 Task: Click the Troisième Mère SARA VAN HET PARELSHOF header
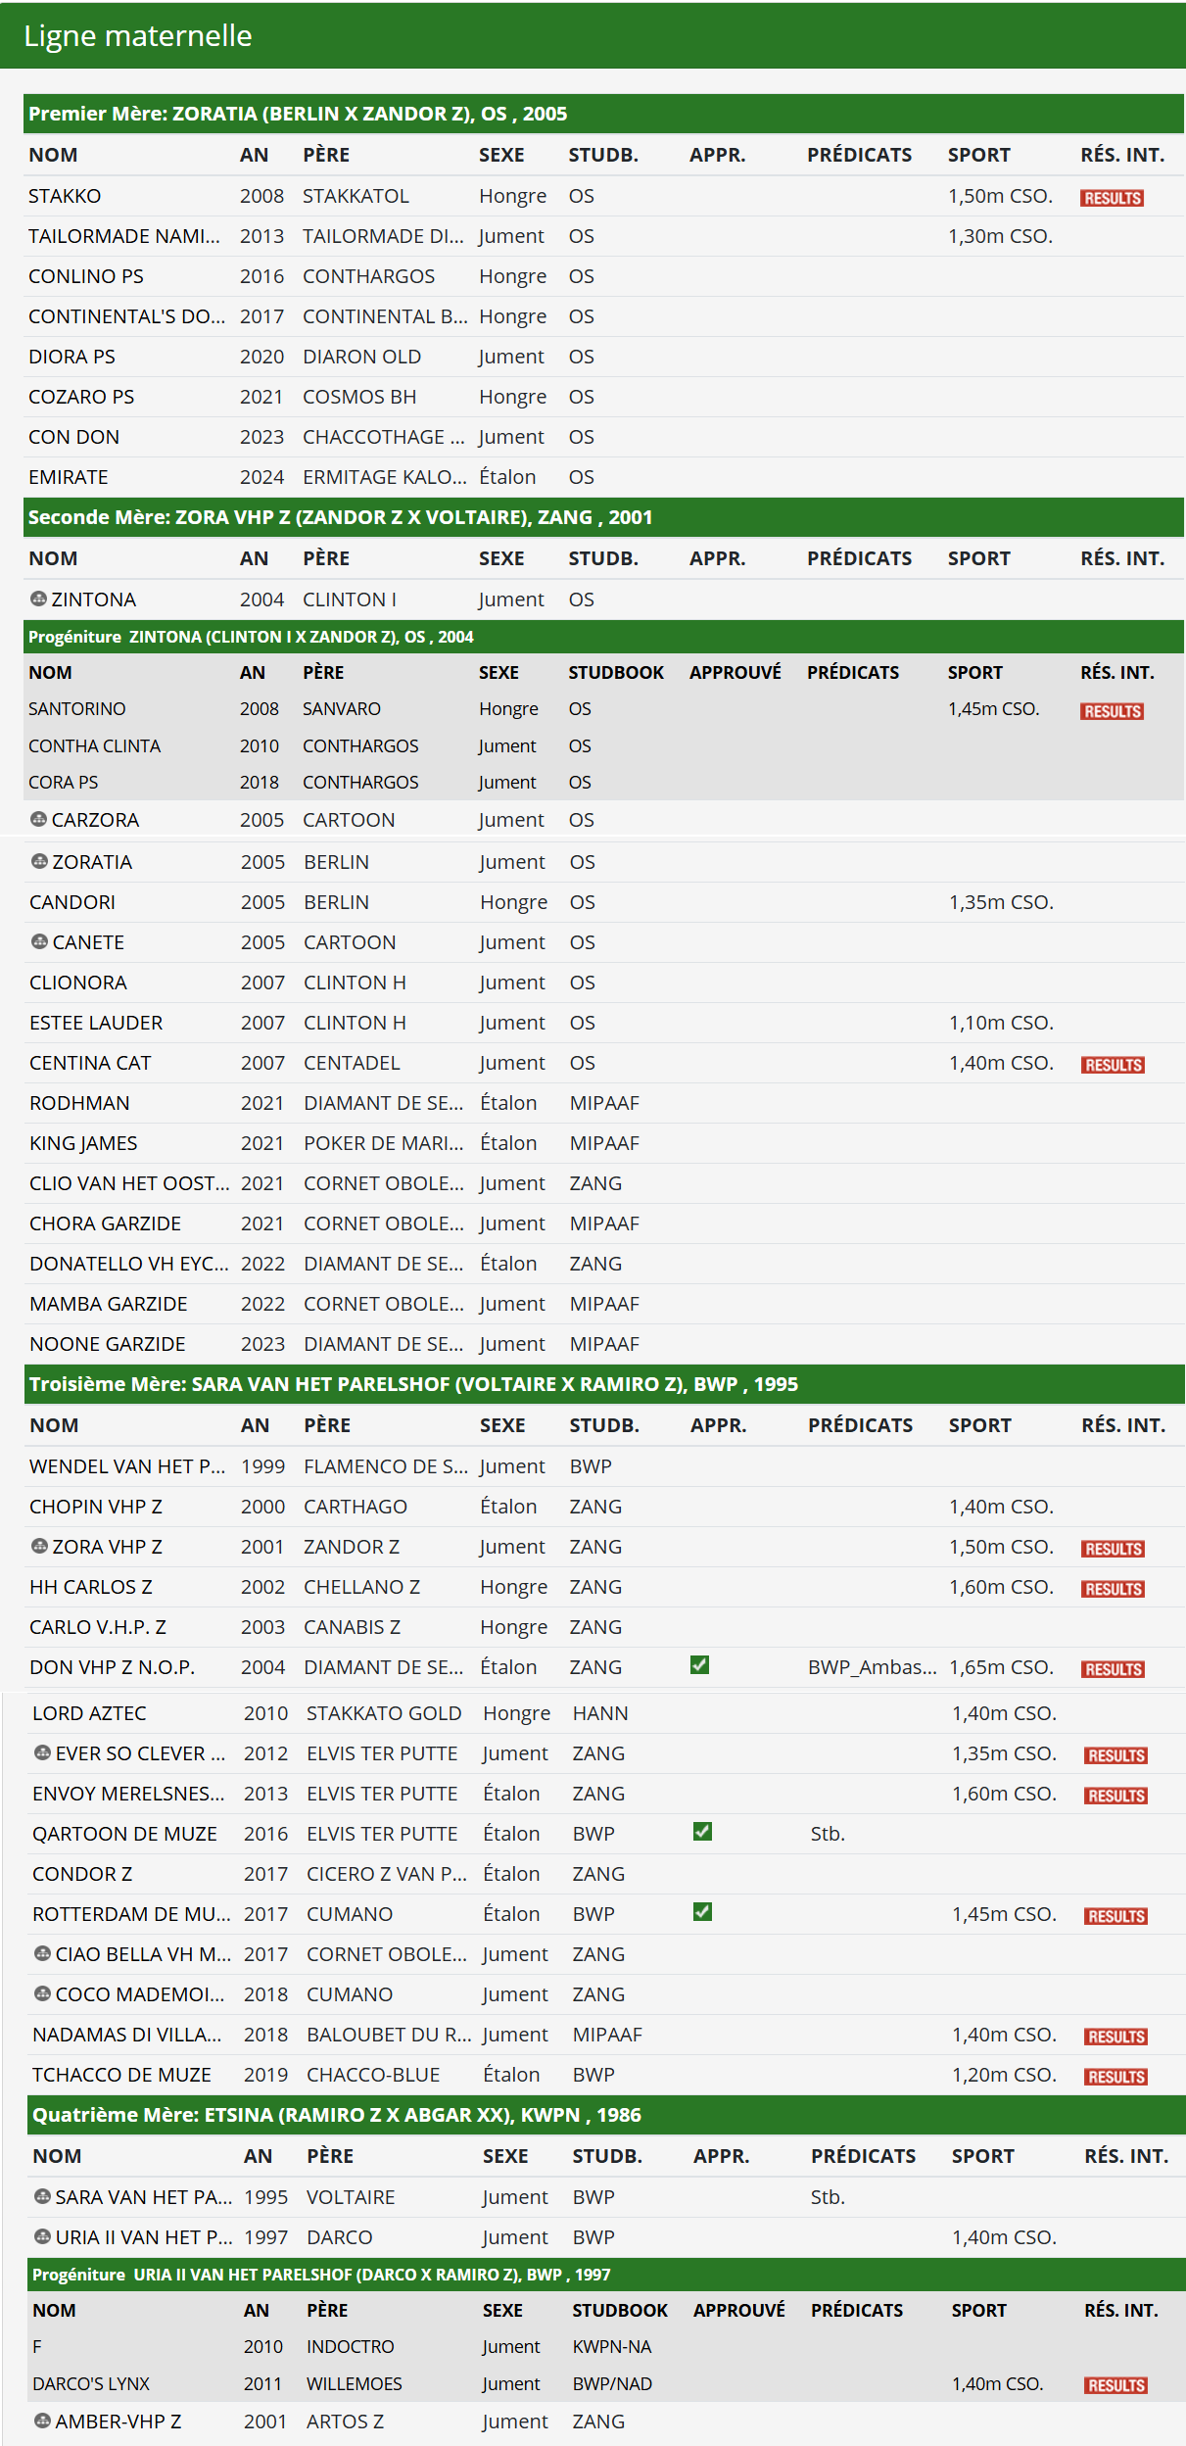point(604,1384)
